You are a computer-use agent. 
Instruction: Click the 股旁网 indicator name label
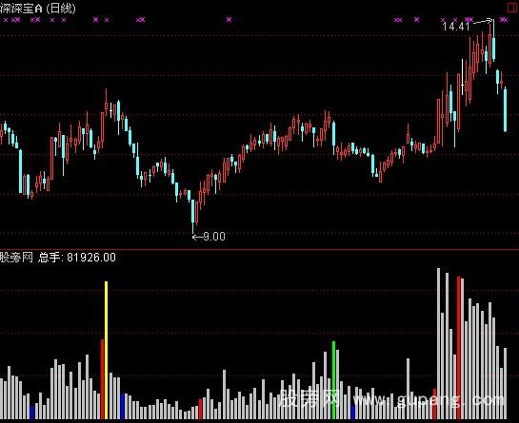[x=17, y=258]
